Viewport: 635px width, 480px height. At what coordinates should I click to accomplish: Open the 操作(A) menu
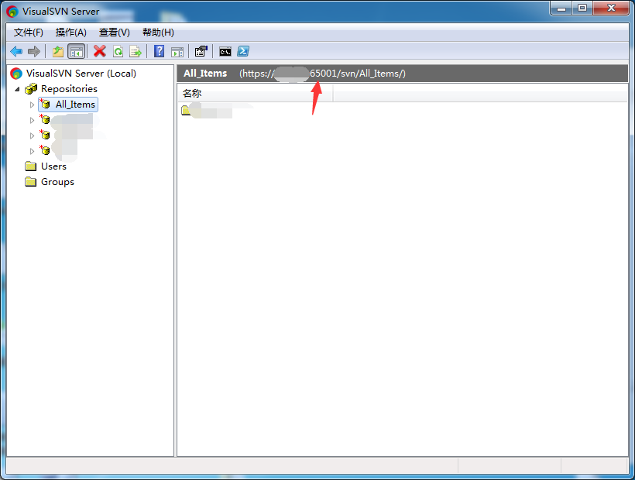71,33
